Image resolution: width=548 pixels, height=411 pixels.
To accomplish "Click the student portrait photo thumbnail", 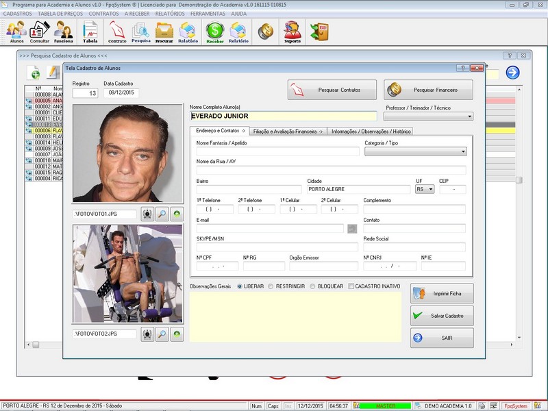I will [x=127, y=153].
